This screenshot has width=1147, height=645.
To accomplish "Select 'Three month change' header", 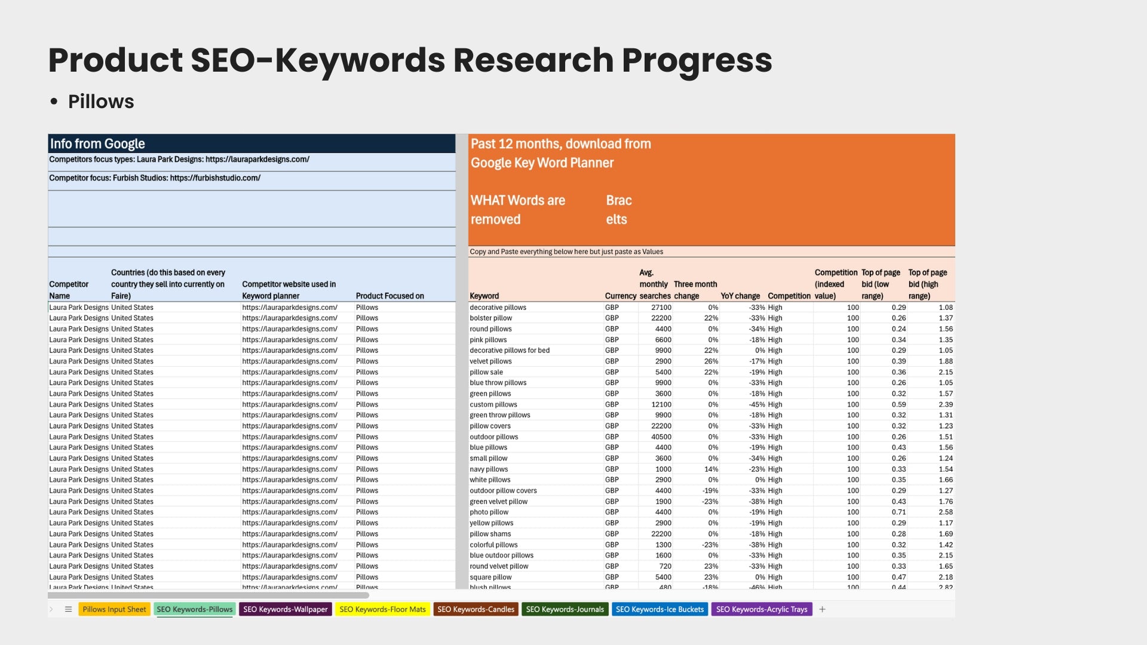I will click(695, 290).
